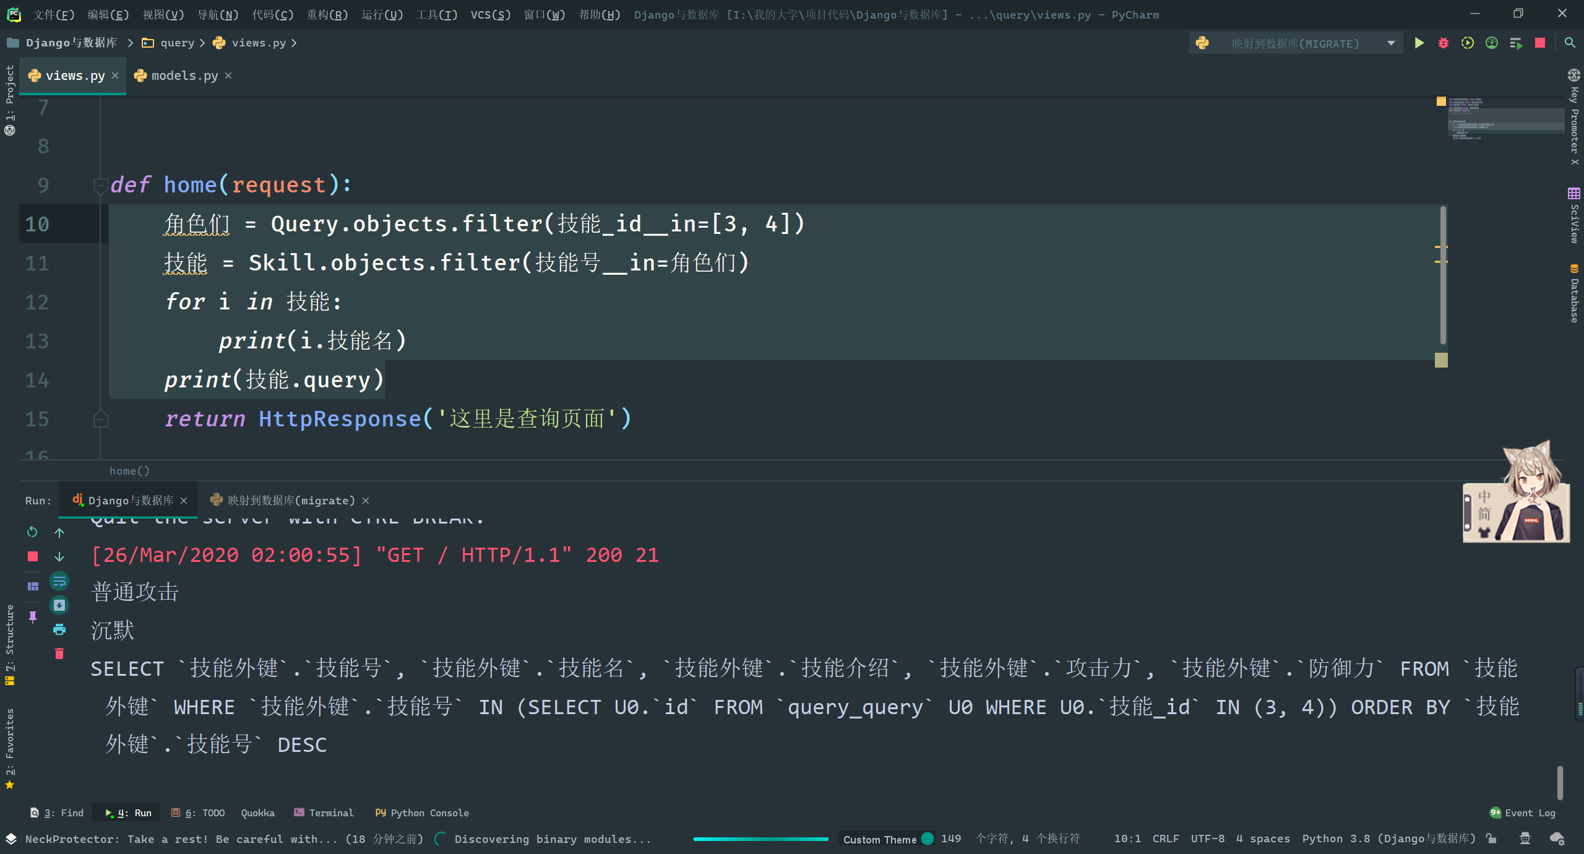Toggle soft-wrap in Run console
This screenshot has height=854, width=1584.
coord(59,582)
